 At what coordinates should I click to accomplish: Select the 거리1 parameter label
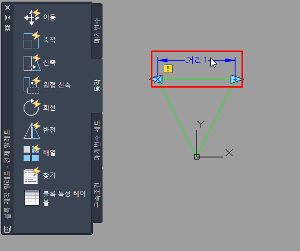click(196, 60)
